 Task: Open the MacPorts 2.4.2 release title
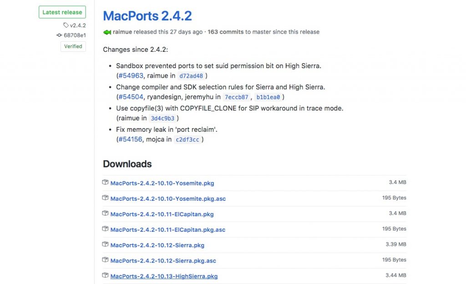click(x=147, y=16)
